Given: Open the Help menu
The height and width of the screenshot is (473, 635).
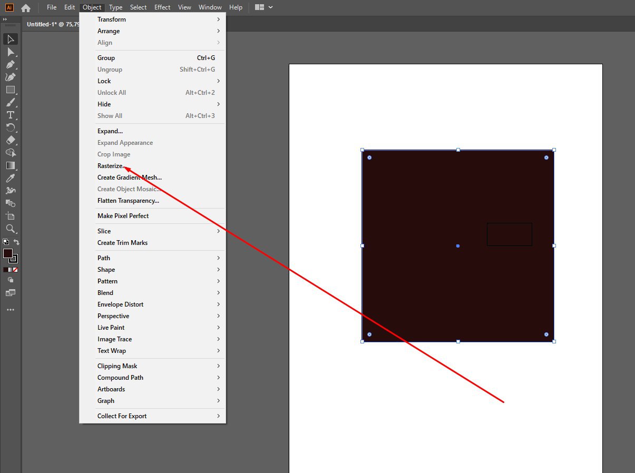Looking at the screenshot, I should tap(236, 7).
